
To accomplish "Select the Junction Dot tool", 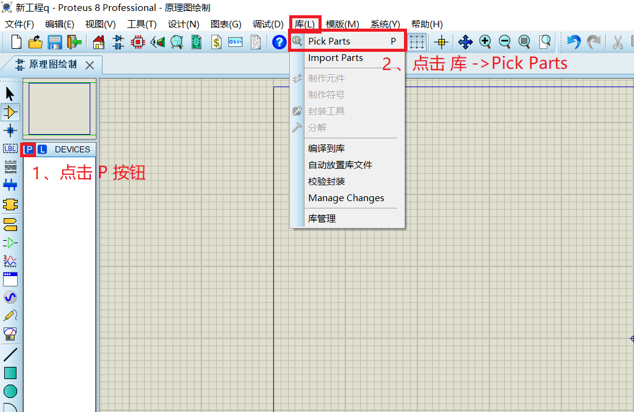I will (10, 130).
